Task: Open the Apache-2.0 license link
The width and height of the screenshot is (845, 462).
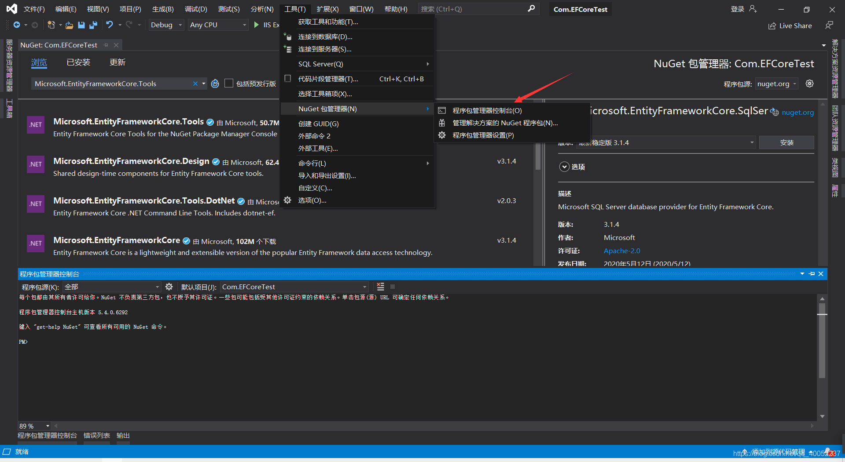Action: 622,251
